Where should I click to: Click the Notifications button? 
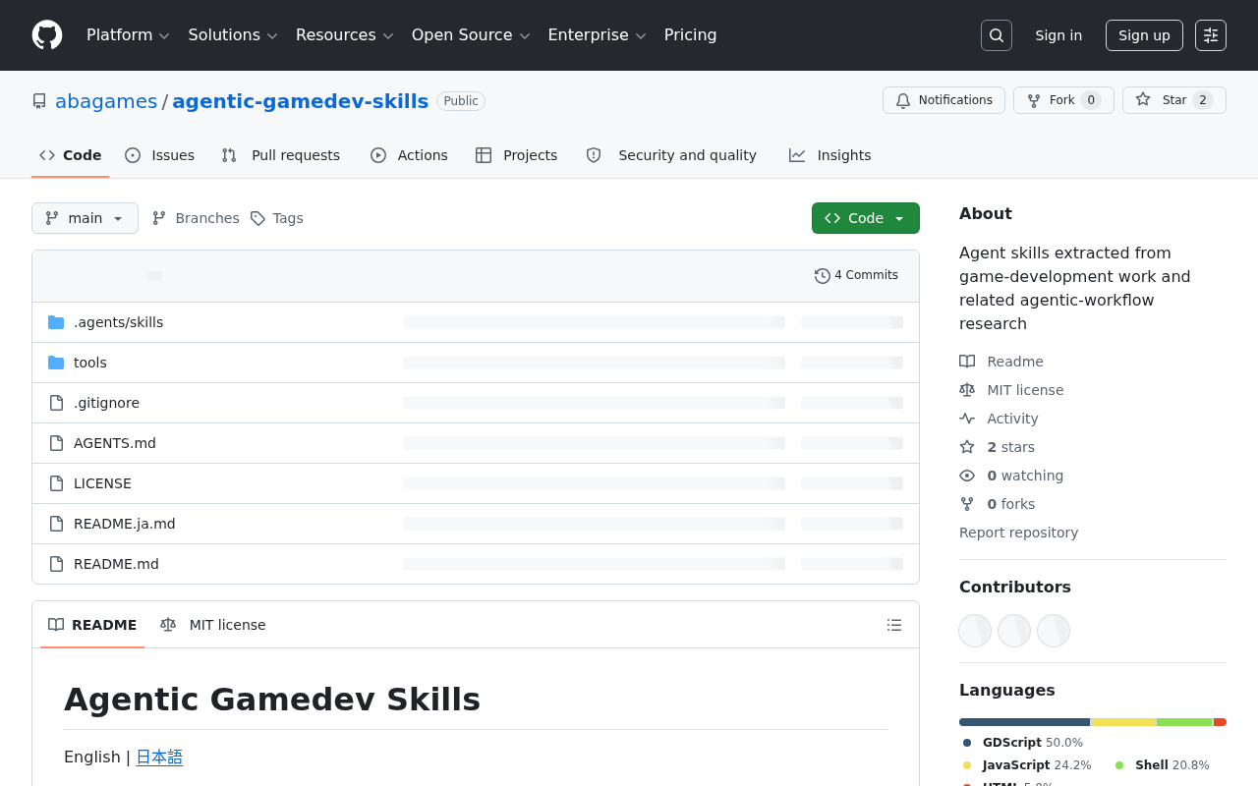(943, 100)
